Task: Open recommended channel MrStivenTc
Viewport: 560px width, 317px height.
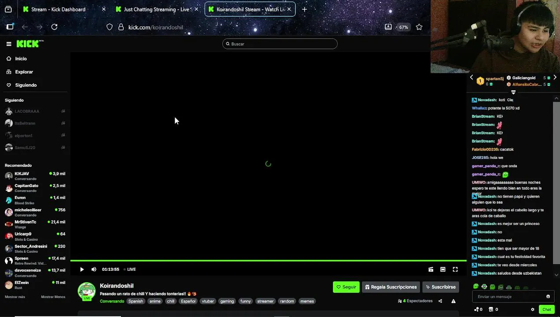Action: tap(35, 225)
